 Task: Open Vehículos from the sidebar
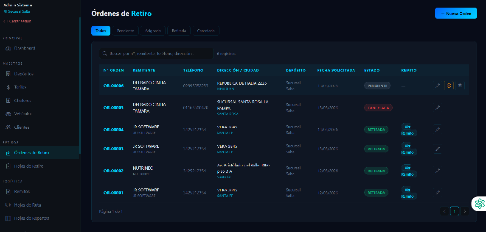point(23,114)
